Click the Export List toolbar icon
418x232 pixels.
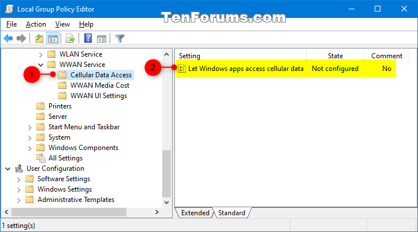(70, 39)
